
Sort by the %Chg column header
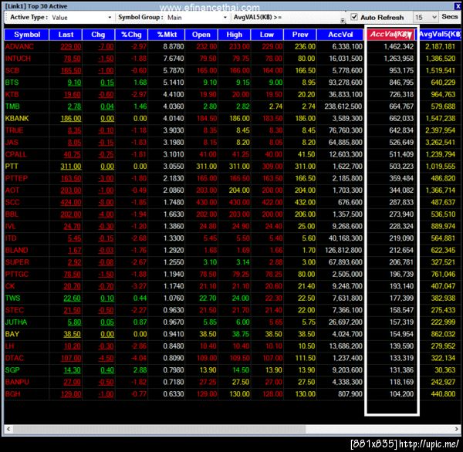pos(131,35)
